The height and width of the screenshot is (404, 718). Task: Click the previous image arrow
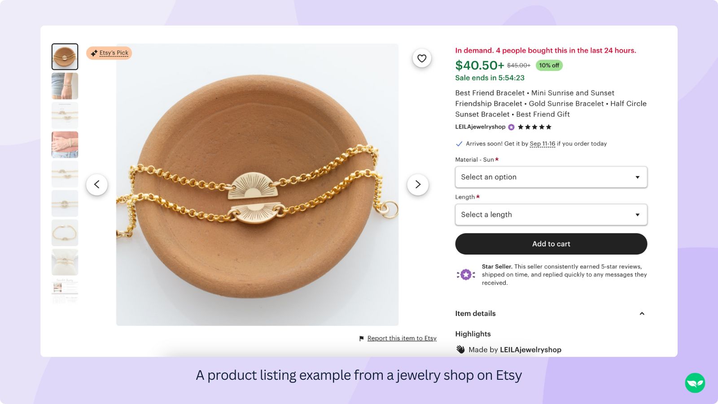97,184
